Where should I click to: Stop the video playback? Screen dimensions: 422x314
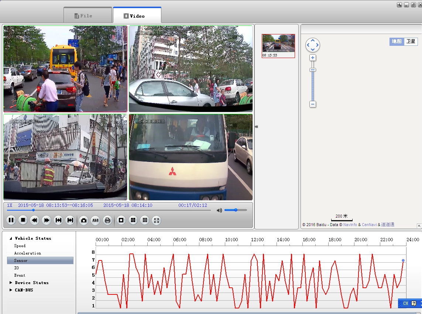tap(23, 220)
